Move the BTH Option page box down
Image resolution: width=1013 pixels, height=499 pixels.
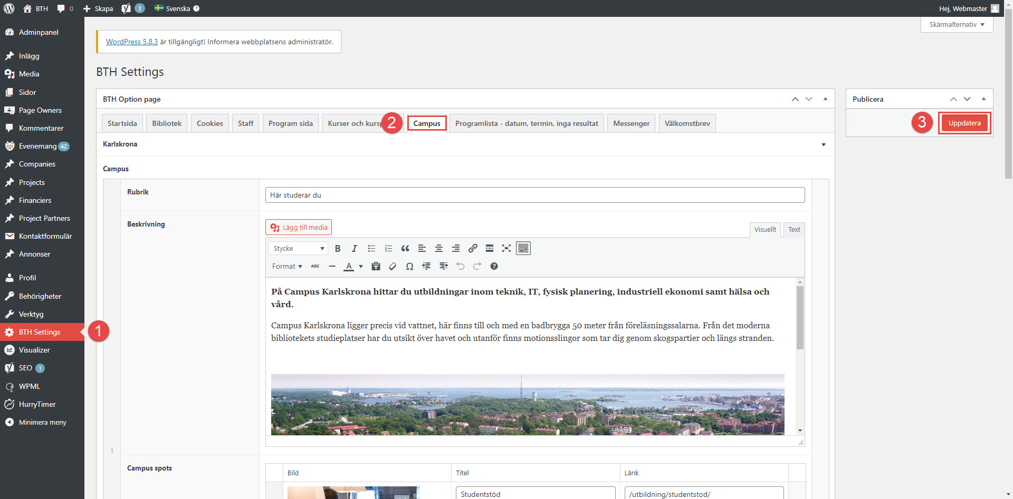coord(809,99)
